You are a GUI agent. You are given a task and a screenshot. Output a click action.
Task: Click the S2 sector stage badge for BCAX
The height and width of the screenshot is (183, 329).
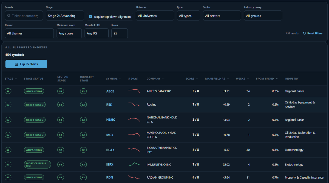61,150
